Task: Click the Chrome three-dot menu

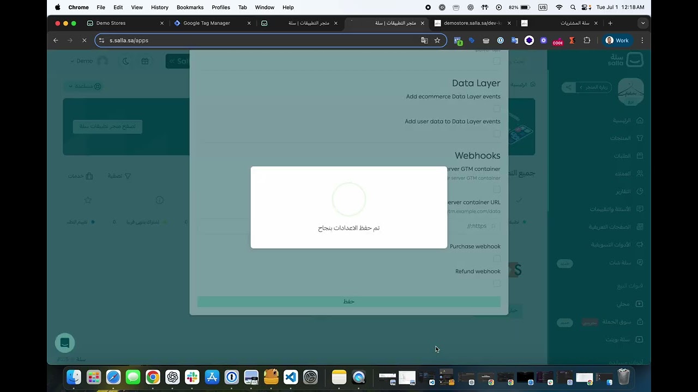Action: click(642, 40)
